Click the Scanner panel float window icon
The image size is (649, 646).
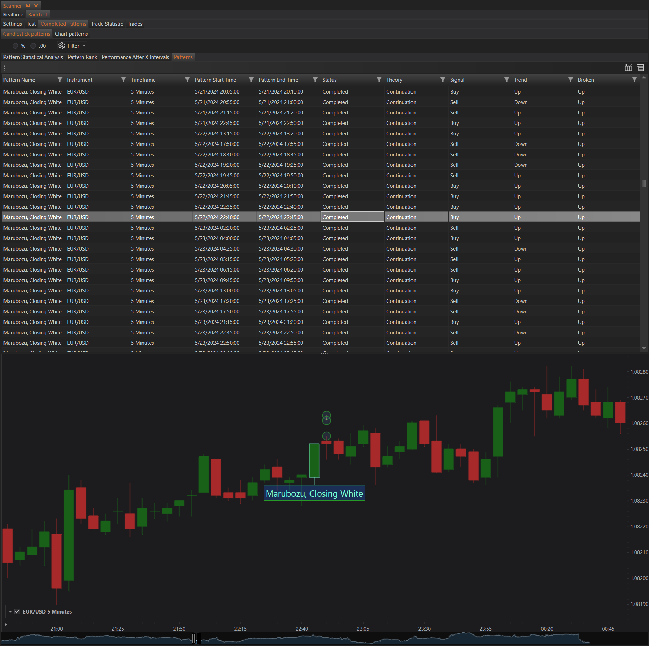coord(28,6)
